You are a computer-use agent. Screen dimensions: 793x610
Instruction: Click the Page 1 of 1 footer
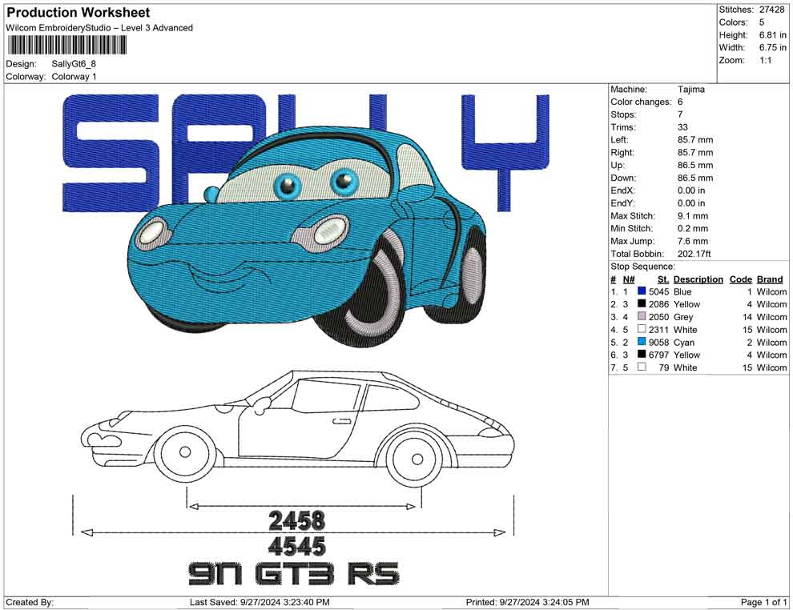point(764,602)
